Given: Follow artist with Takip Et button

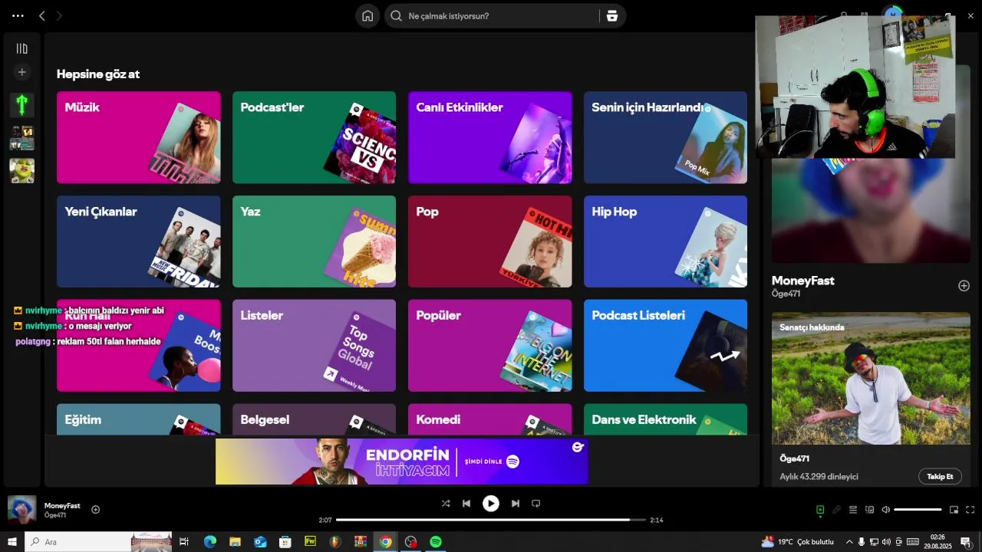Looking at the screenshot, I should (x=940, y=476).
